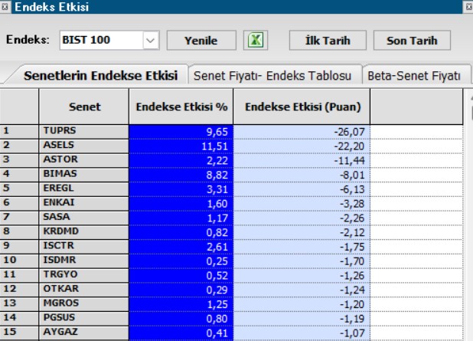Select the ISDMR stock cell
This screenshot has height=341, width=473.
tap(84, 261)
